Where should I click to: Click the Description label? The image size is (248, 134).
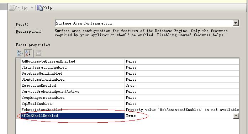click(x=28, y=31)
